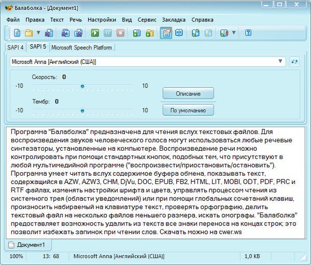Screen dimensions: 311x265
Task: Open the dropdown arrow beside Open folder icon
Action: click(x=39, y=33)
